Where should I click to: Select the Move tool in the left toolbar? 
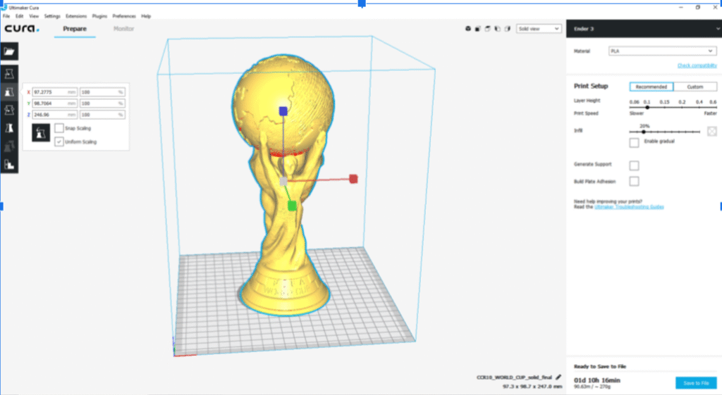(x=9, y=74)
